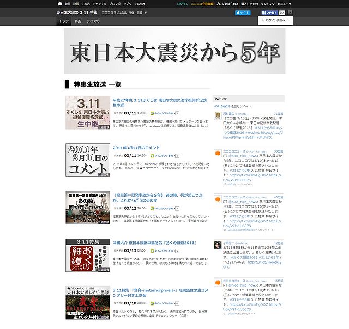This screenshot has width=349, height=329.
Task: Click the Facebook いいね button
Action: pyautogui.click(x=270, y=13)
